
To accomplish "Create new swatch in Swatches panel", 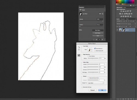I will click(x=131, y=5).
